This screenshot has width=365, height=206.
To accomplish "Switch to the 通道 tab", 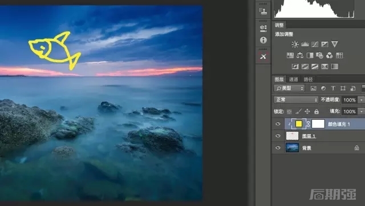I will point(294,79).
